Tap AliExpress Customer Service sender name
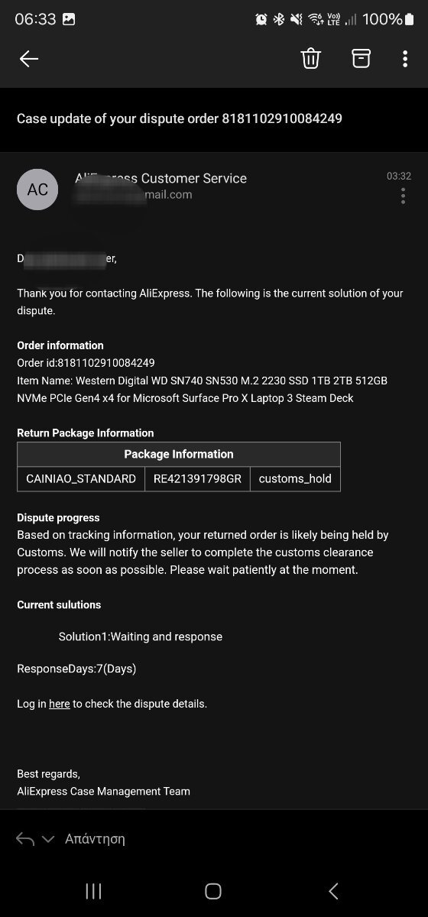 tap(160, 178)
